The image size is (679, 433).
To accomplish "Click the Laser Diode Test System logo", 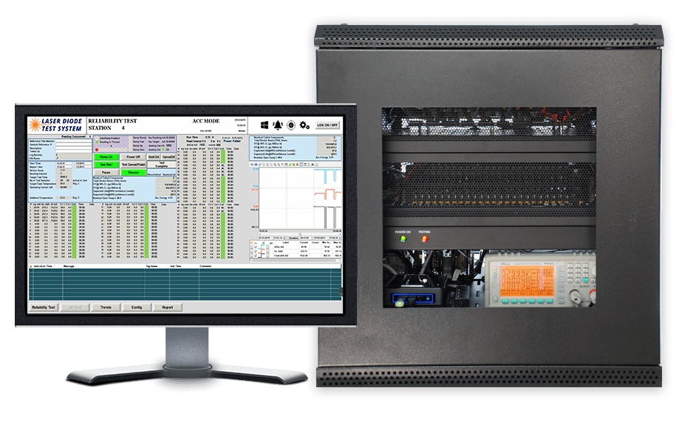I will (56, 124).
